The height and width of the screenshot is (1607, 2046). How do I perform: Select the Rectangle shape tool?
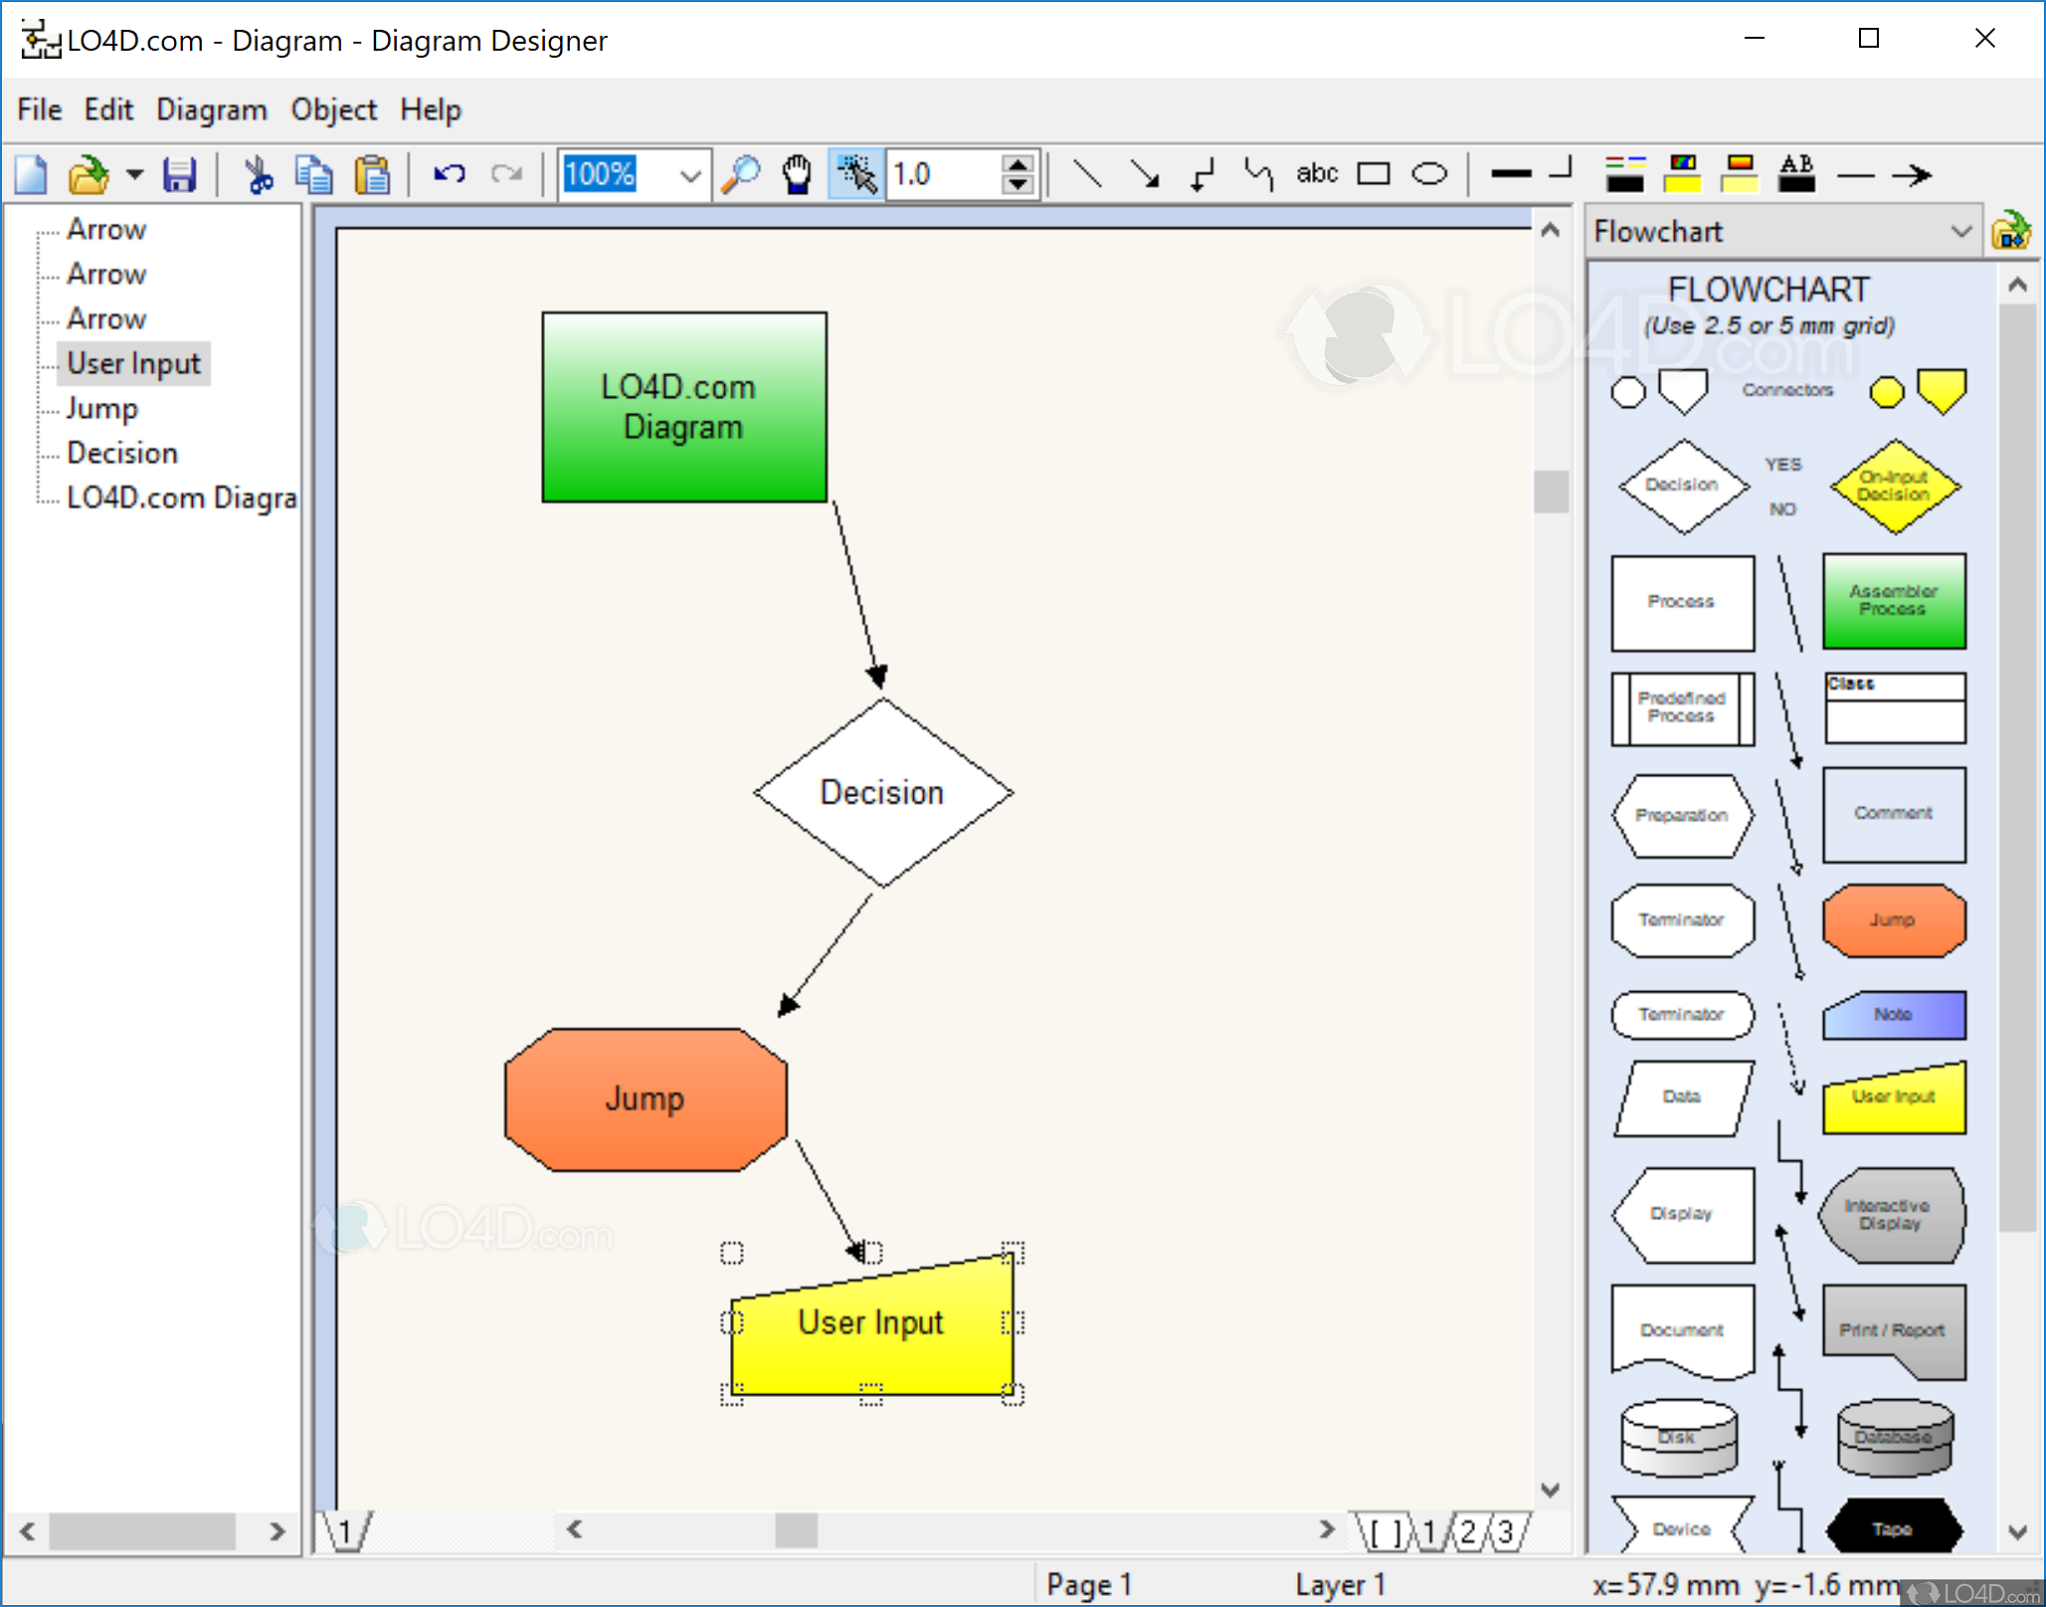[1374, 175]
